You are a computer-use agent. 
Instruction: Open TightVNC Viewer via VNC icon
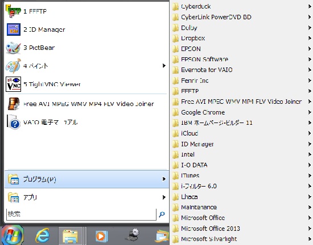14,84
